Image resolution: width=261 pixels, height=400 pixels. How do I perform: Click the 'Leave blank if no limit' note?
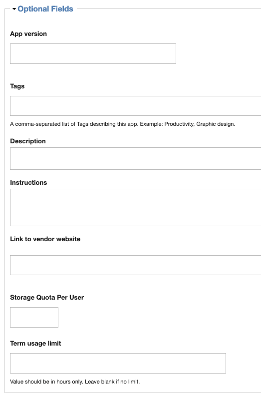112,382
